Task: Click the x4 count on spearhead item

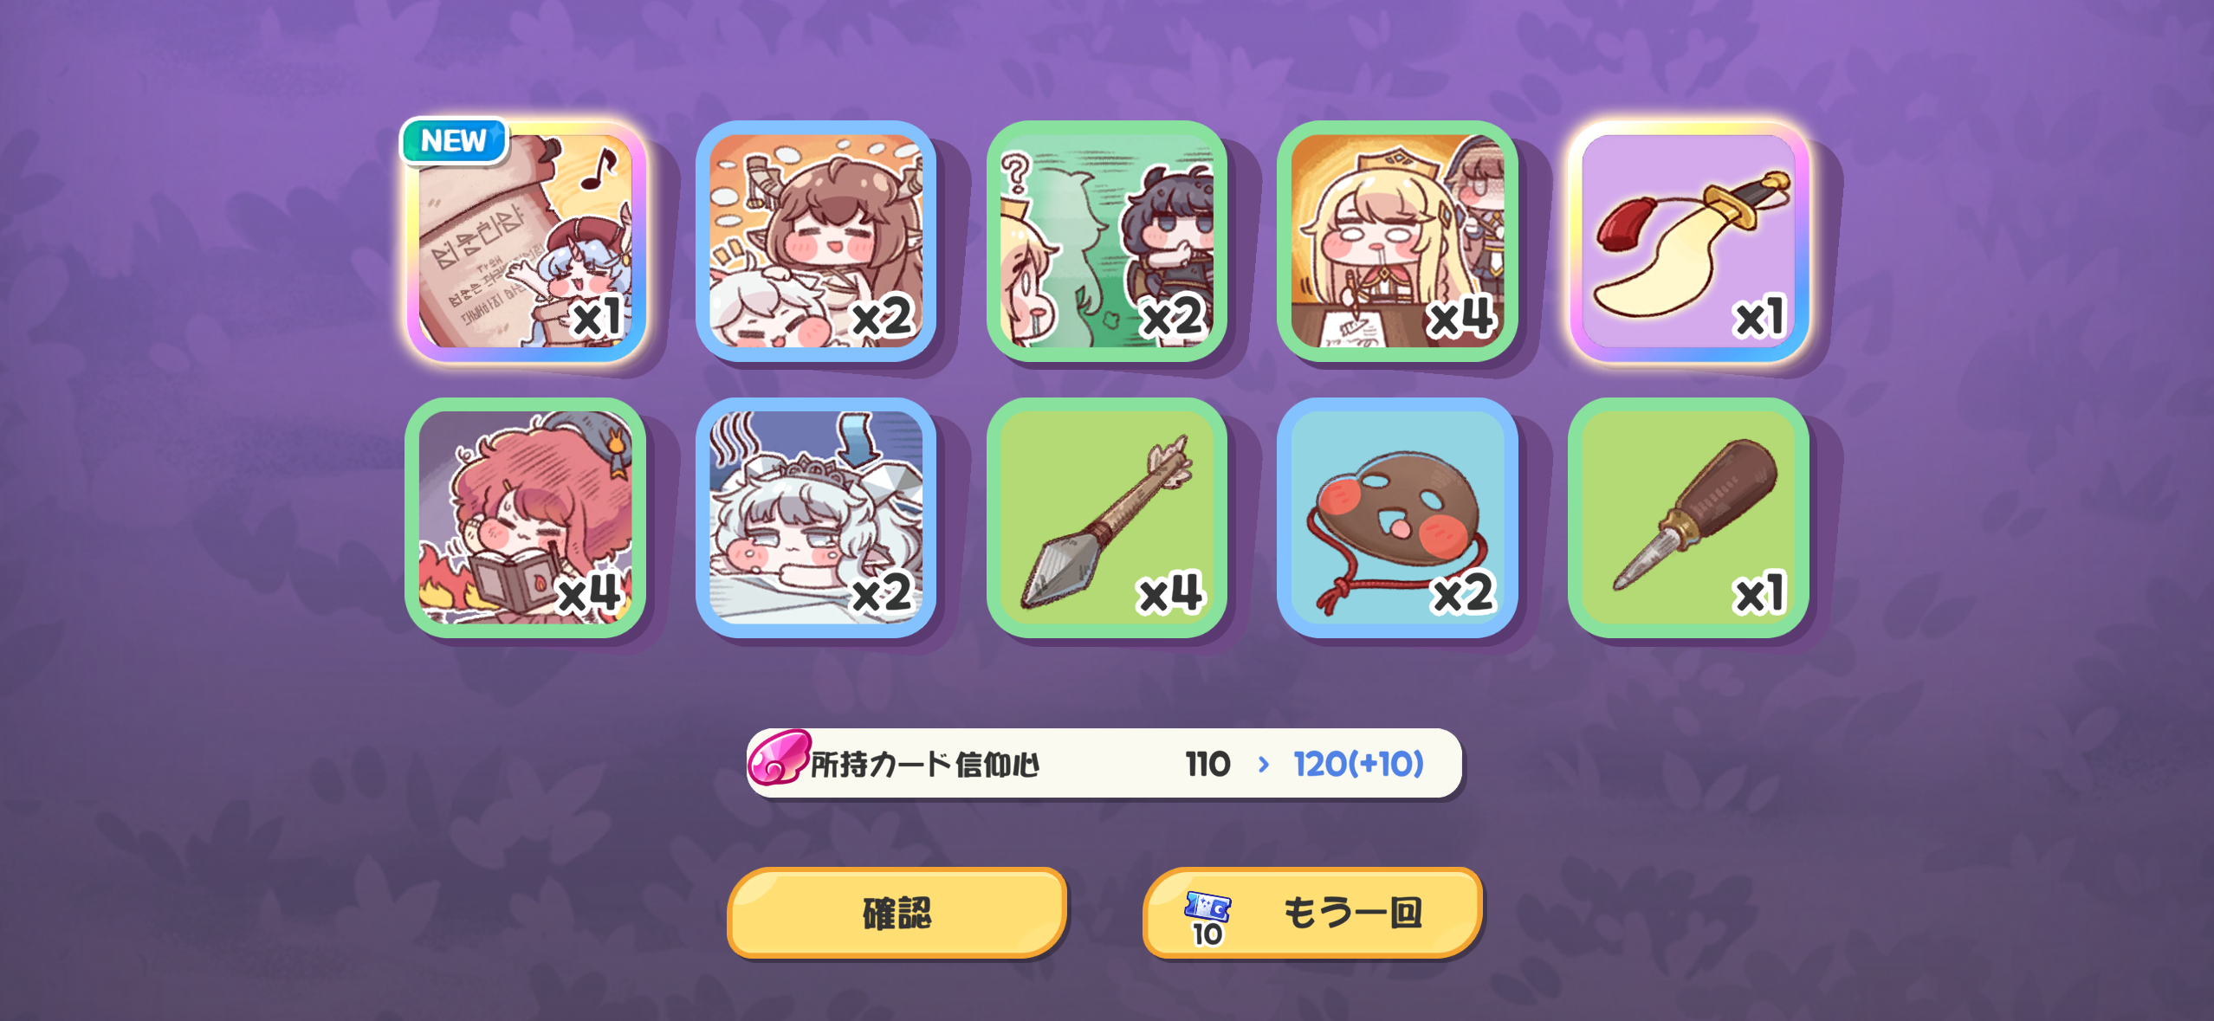Action: [x=1170, y=594]
